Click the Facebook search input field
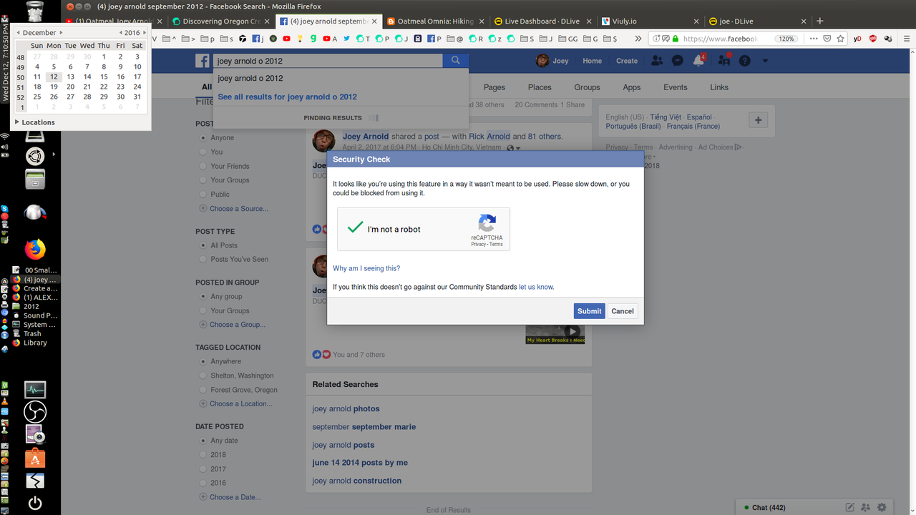The height and width of the screenshot is (515, 916). 328,61
